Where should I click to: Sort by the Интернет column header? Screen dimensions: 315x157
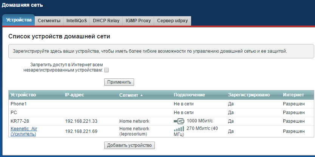point(293,95)
